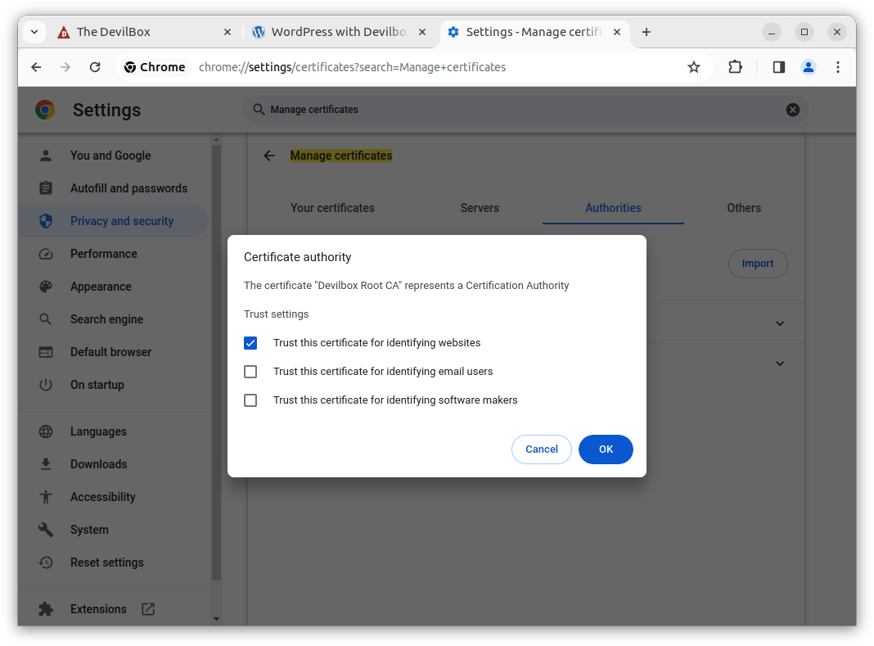Enable trust for identifying email users

click(x=250, y=372)
